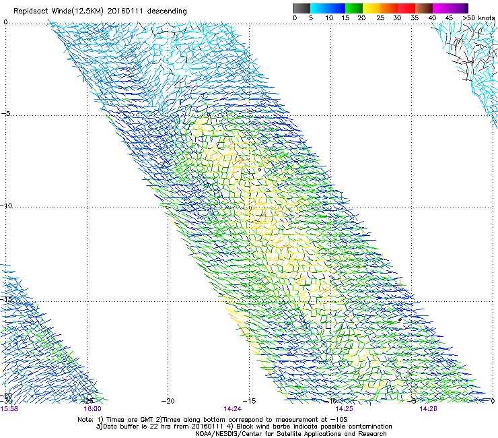Click longitude label '-10' on bottom axis
This screenshot has width=498, height=438.
tap(330, 401)
